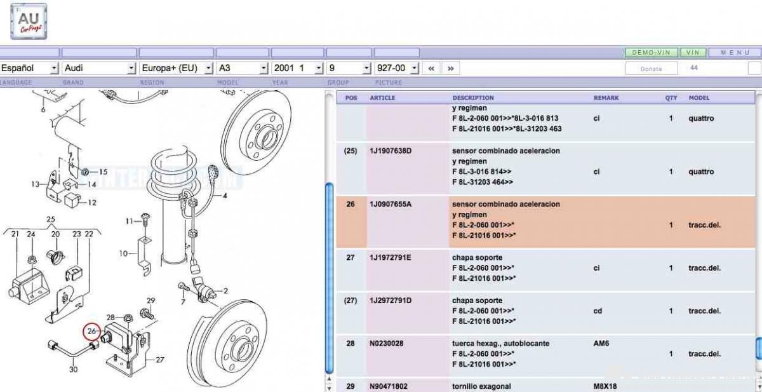
Task: Open the Model dropdown showing A3
Action: pos(243,68)
